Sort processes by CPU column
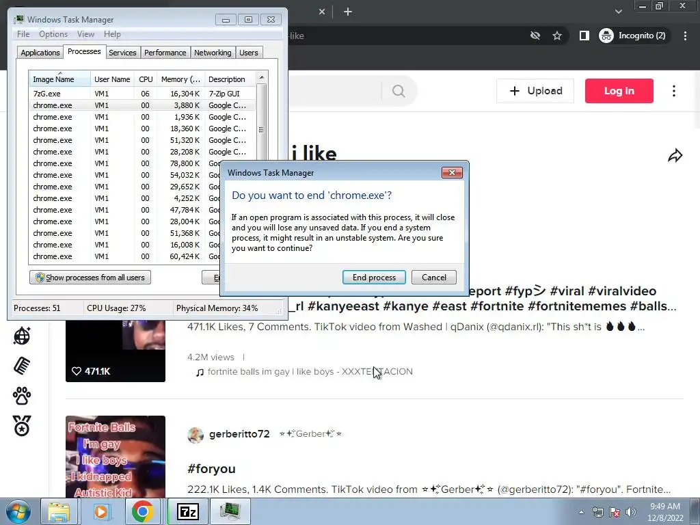Image resolution: width=700 pixels, height=525 pixels. pos(146,79)
